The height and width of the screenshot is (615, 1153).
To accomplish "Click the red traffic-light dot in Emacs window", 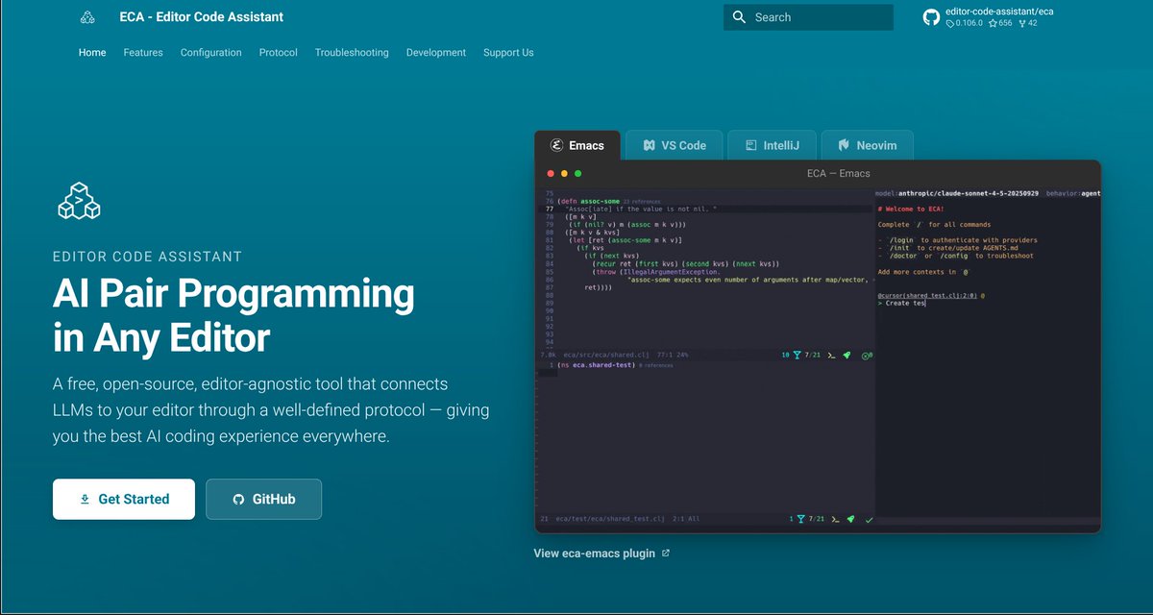I will [551, 174].
